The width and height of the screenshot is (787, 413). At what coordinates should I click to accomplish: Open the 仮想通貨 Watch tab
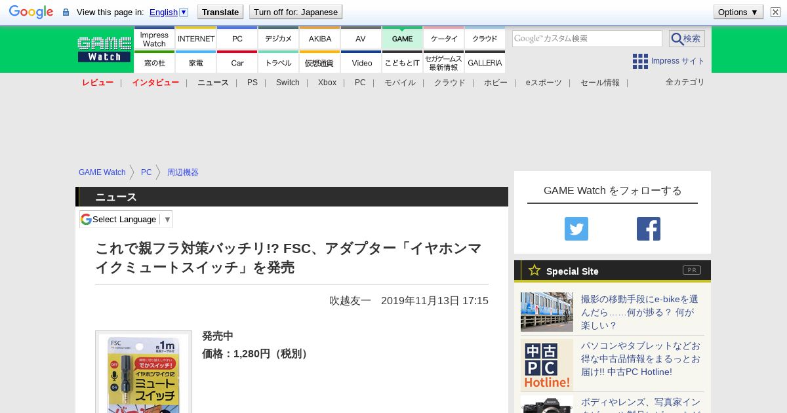319,62
